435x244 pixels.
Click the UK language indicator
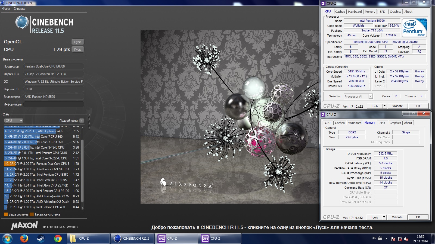point(374,238)
